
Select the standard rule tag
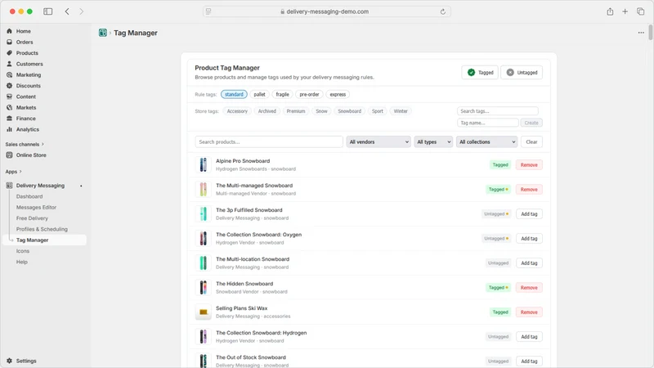pyautogui.click(x=234, y=94)
